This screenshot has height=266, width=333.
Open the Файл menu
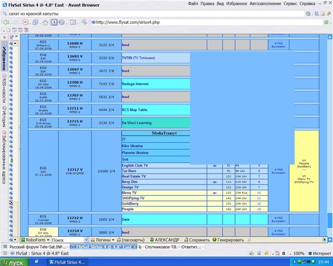[x=193, y=4]
